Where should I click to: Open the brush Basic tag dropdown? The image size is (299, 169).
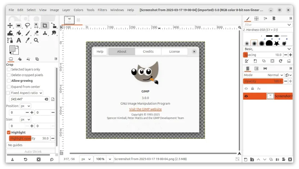tap(268, 49)
